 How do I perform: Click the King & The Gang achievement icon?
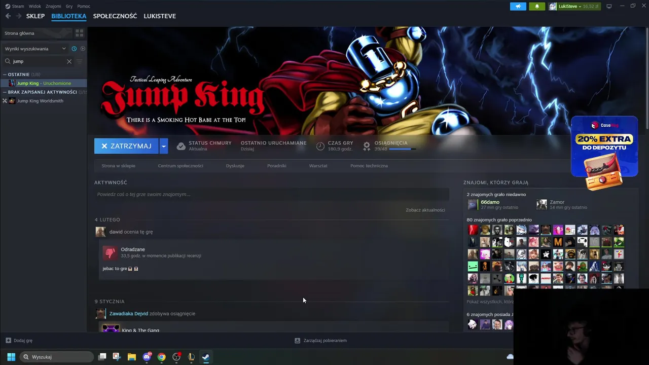tap(111, 328)
